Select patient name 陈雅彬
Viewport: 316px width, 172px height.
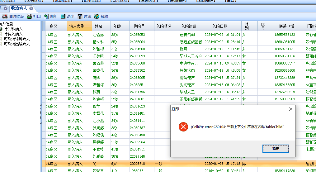(x=98, y=49)
